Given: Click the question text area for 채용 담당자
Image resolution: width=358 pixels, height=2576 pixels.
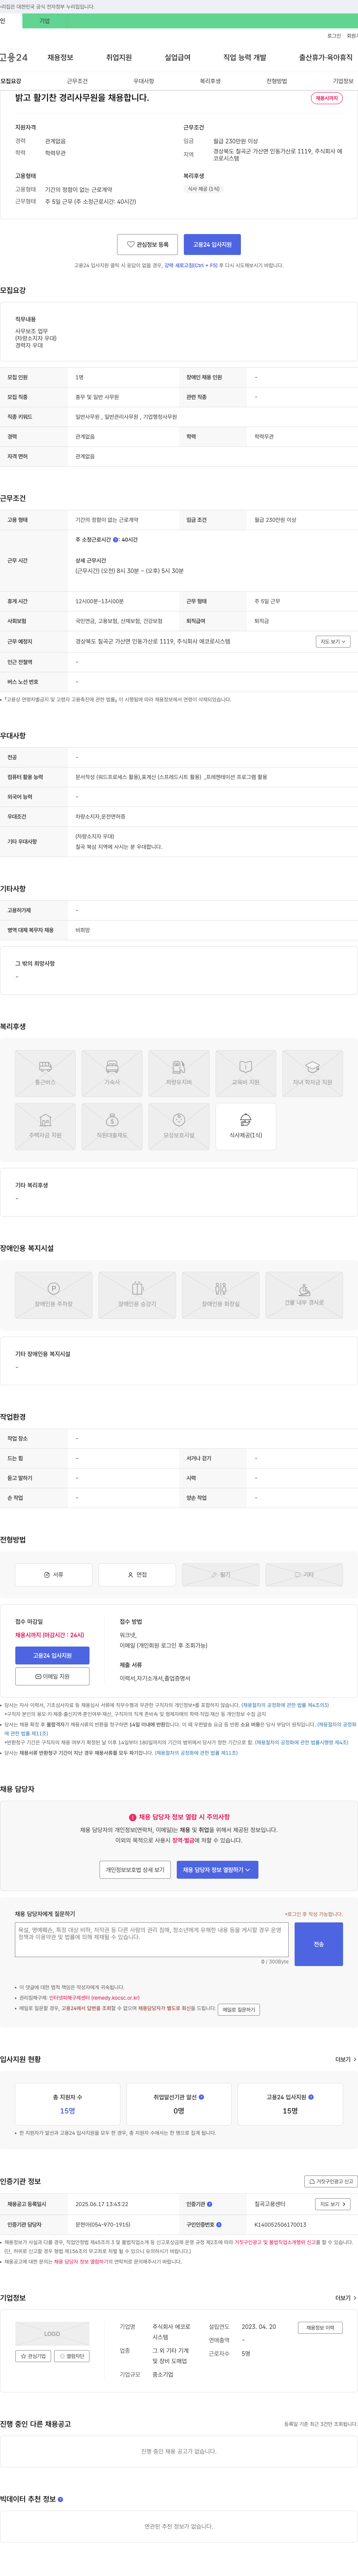Looking at the screenshot, I should [x=152, y=1939].
